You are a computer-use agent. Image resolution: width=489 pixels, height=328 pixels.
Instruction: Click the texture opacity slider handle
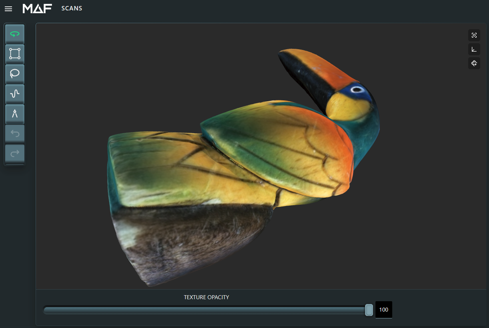pyautogui.click(x=369, y=310)
